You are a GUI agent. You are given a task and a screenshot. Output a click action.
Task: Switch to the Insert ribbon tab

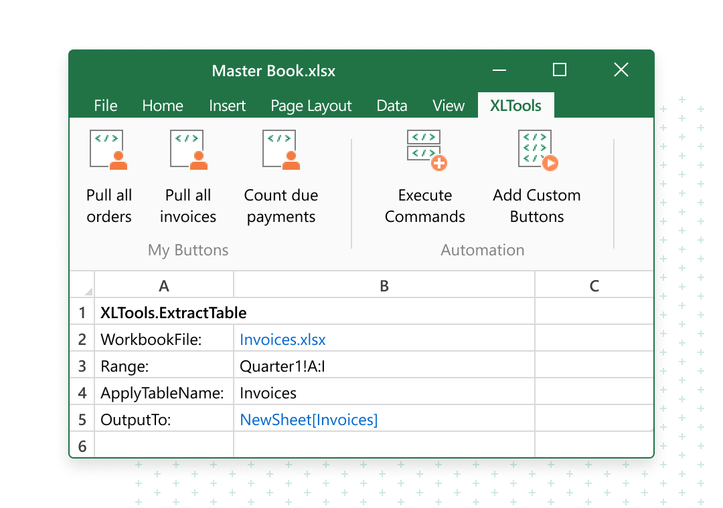click(x=227, y=106)
